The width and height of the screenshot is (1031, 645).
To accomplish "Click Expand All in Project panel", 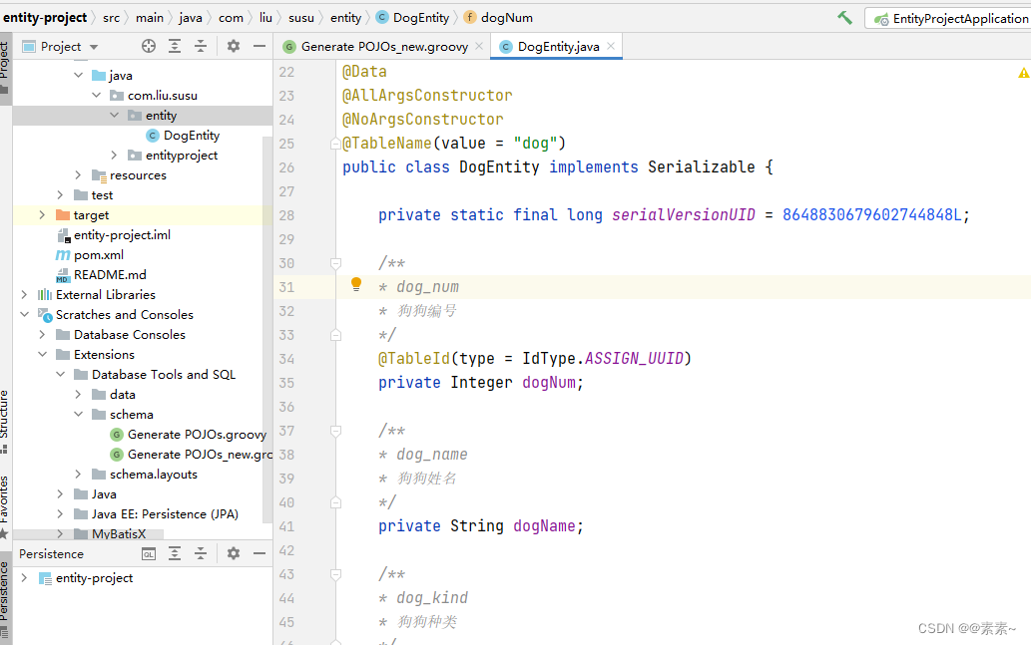I will tap(175, 46).
